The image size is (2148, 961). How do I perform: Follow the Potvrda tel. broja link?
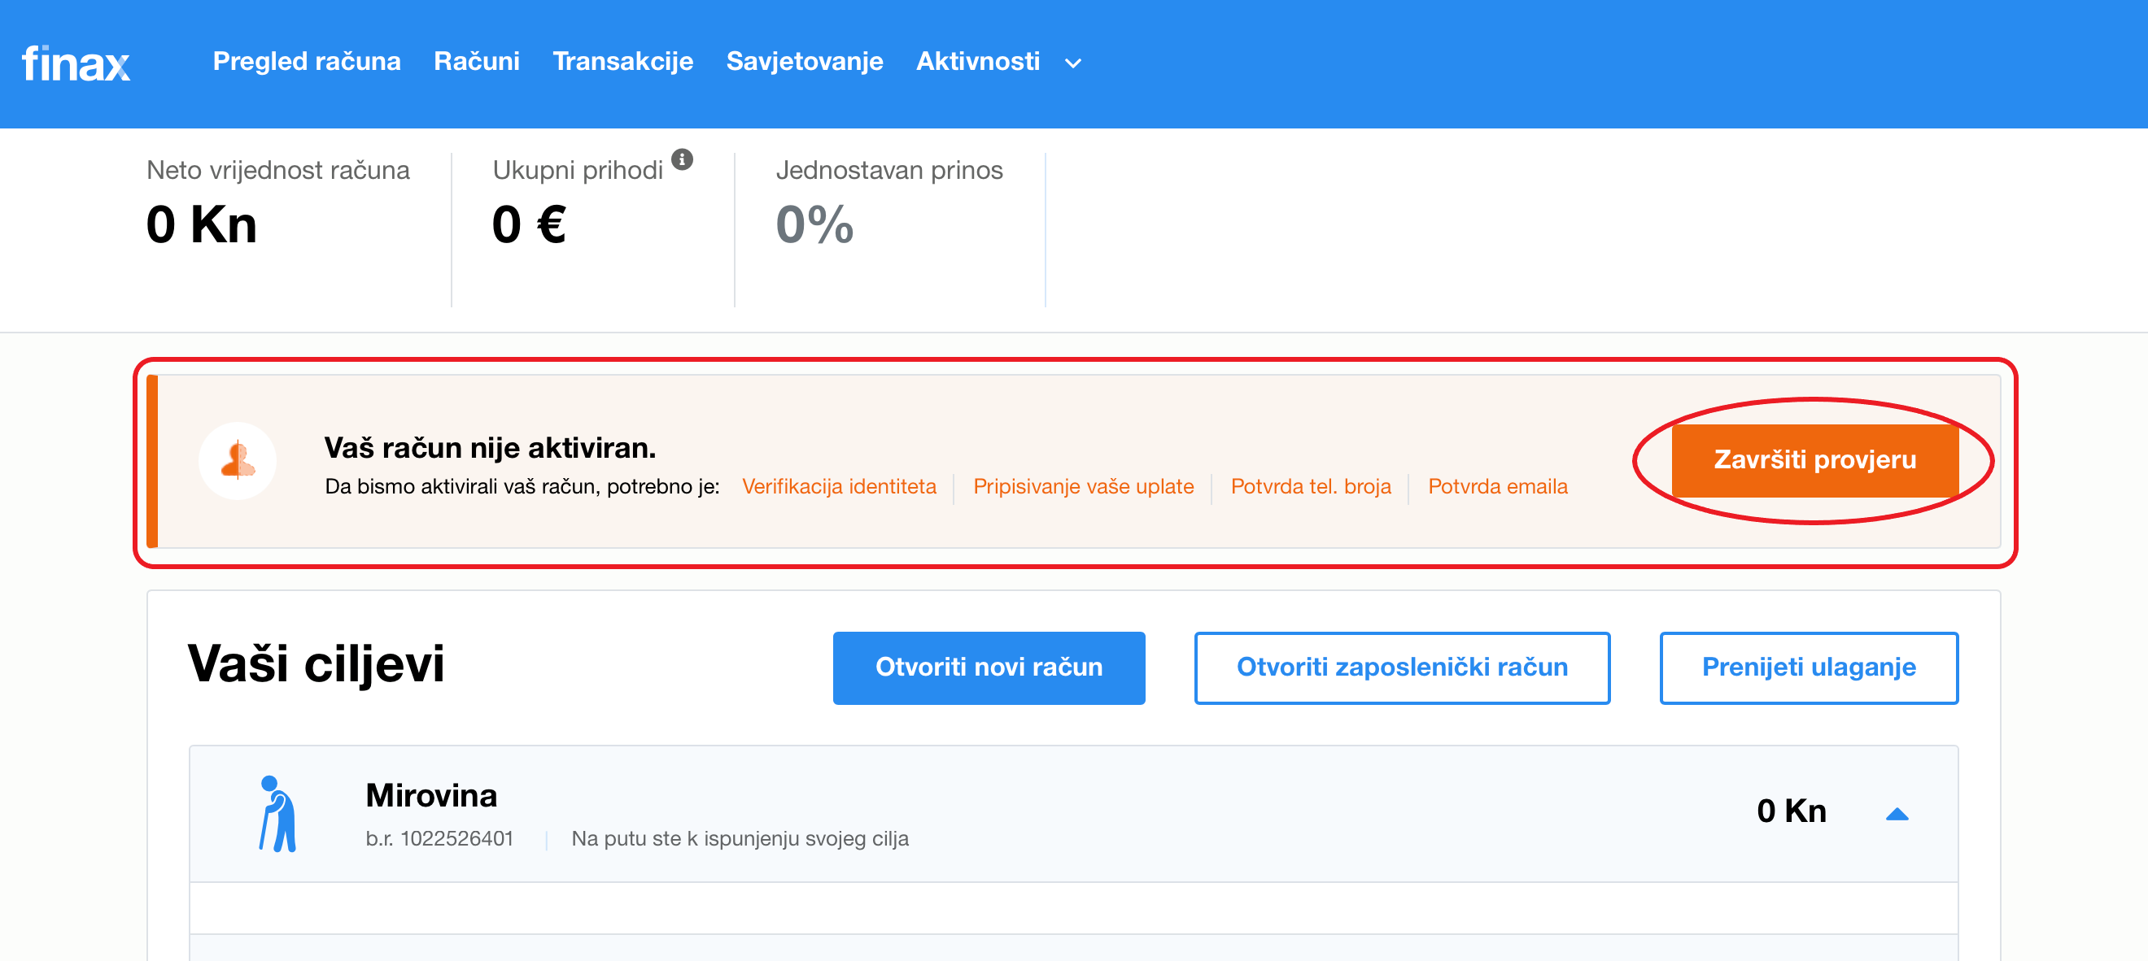tap(1311, 487)
